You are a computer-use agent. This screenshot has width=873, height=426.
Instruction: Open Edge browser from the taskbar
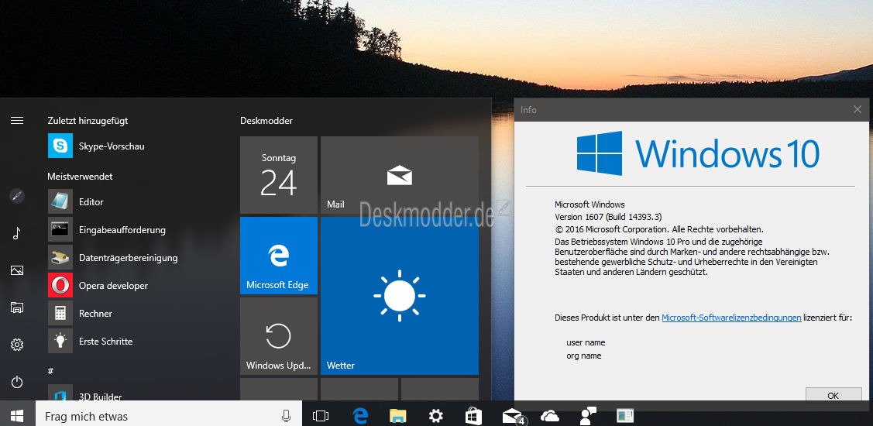(360, 416)
